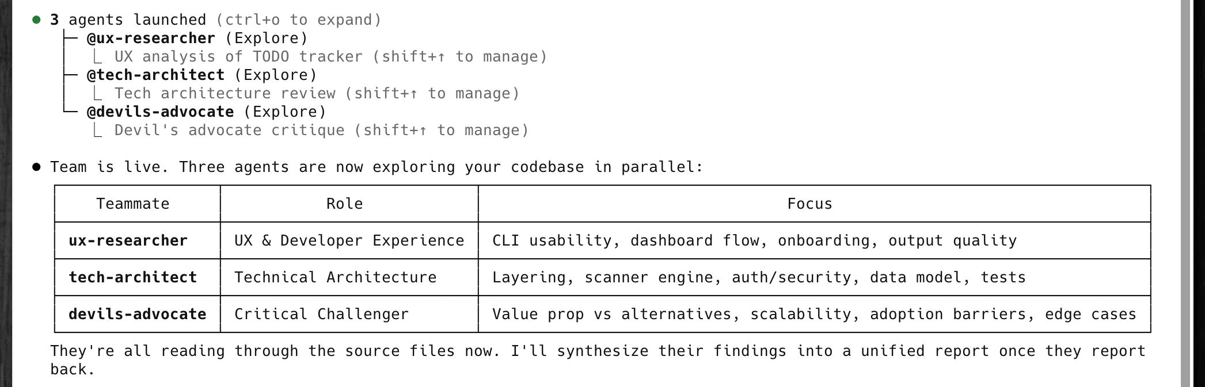Click the green status dot beside agents launched
Image resolution: width=1205 pixels, height=387 pixels.
[37, 20]
